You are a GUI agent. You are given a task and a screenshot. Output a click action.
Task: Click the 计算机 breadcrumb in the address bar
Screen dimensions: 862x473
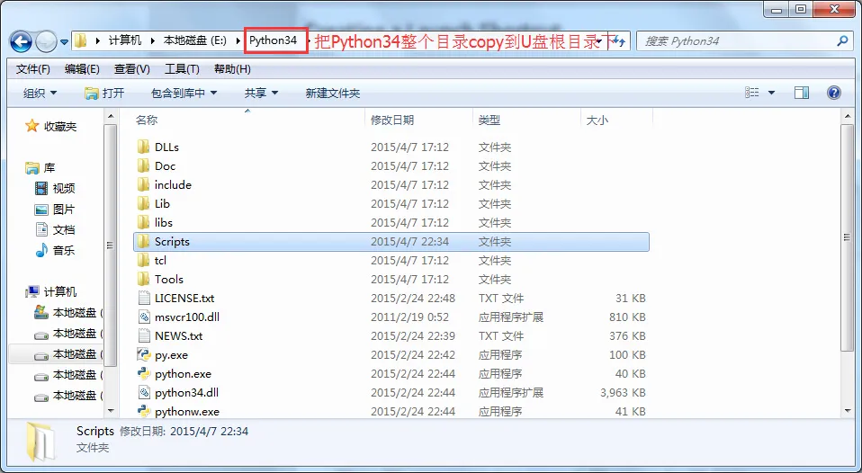pos(125,40)
